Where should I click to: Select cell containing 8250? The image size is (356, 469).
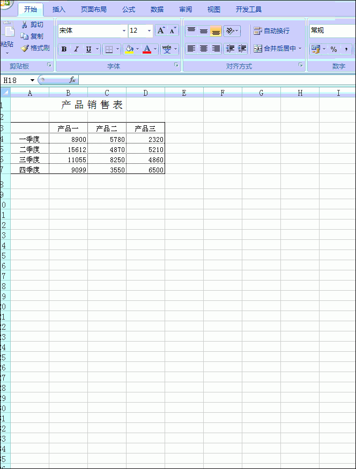tap(107, 159)
